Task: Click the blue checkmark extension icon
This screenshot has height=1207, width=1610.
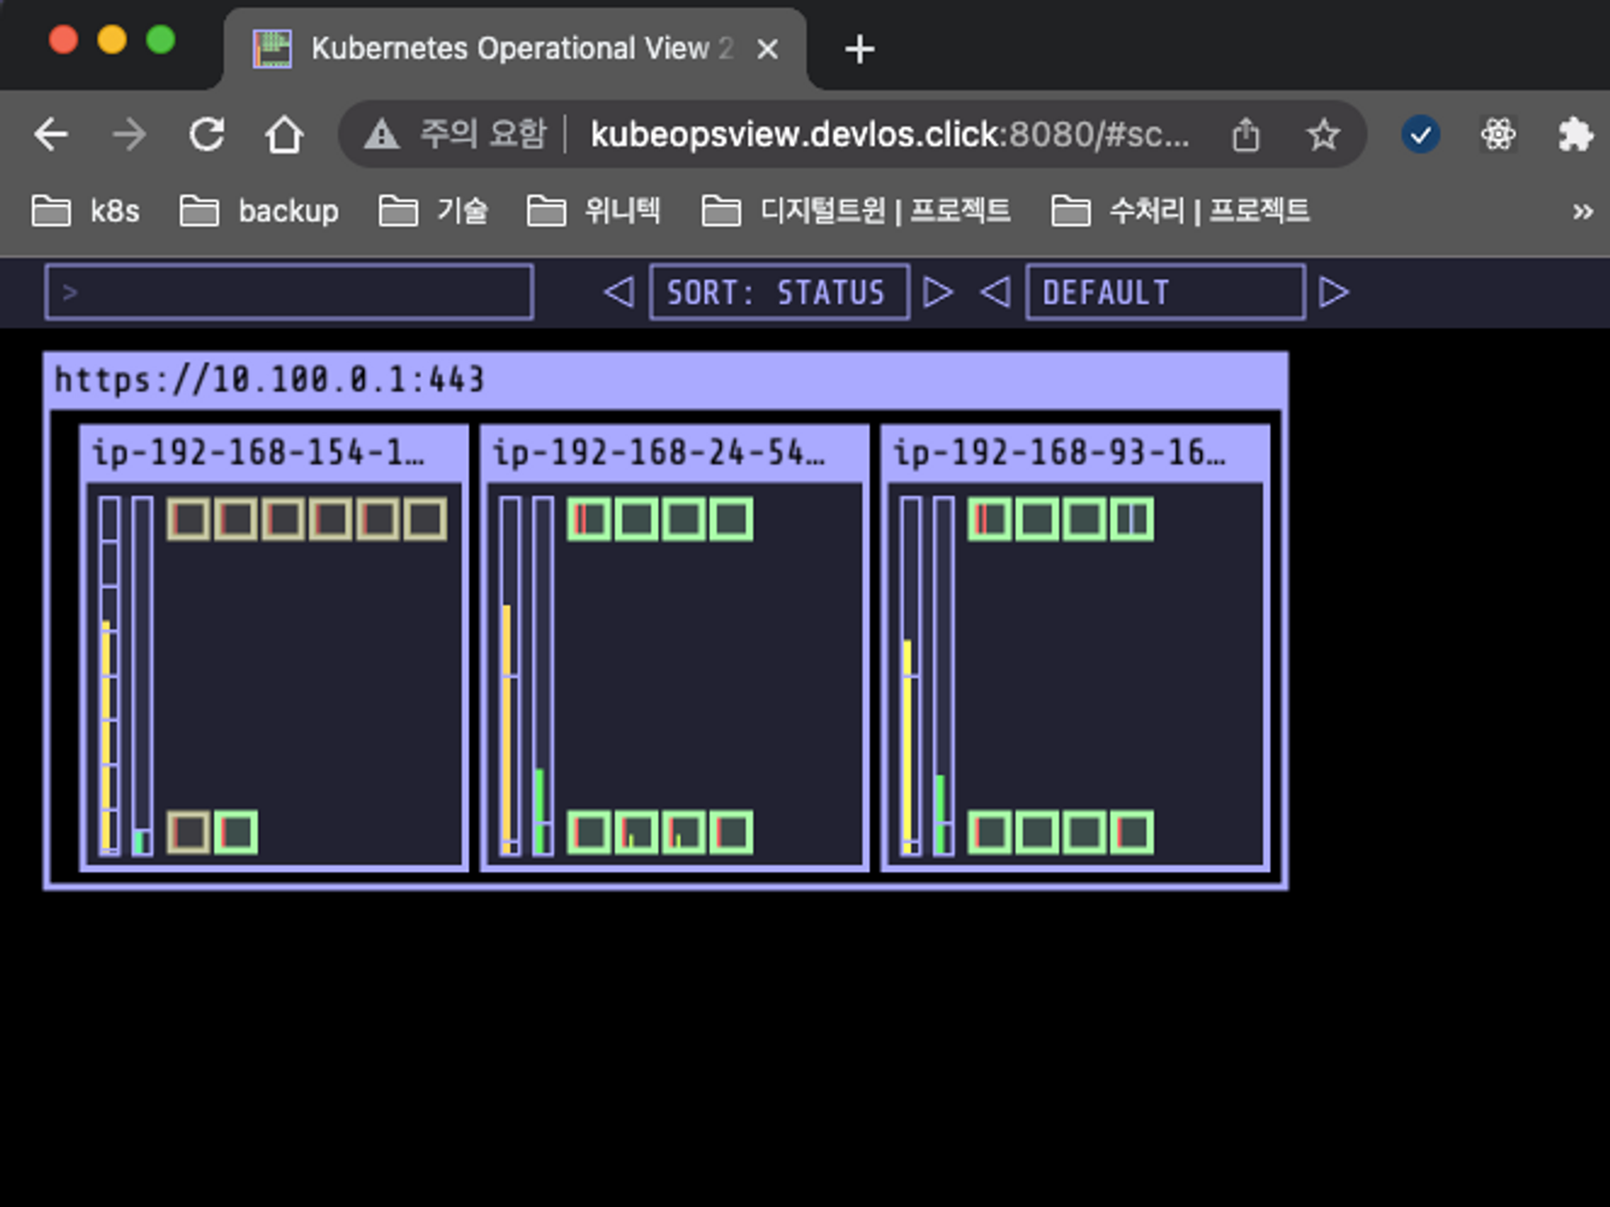Action: point(1420,134)
